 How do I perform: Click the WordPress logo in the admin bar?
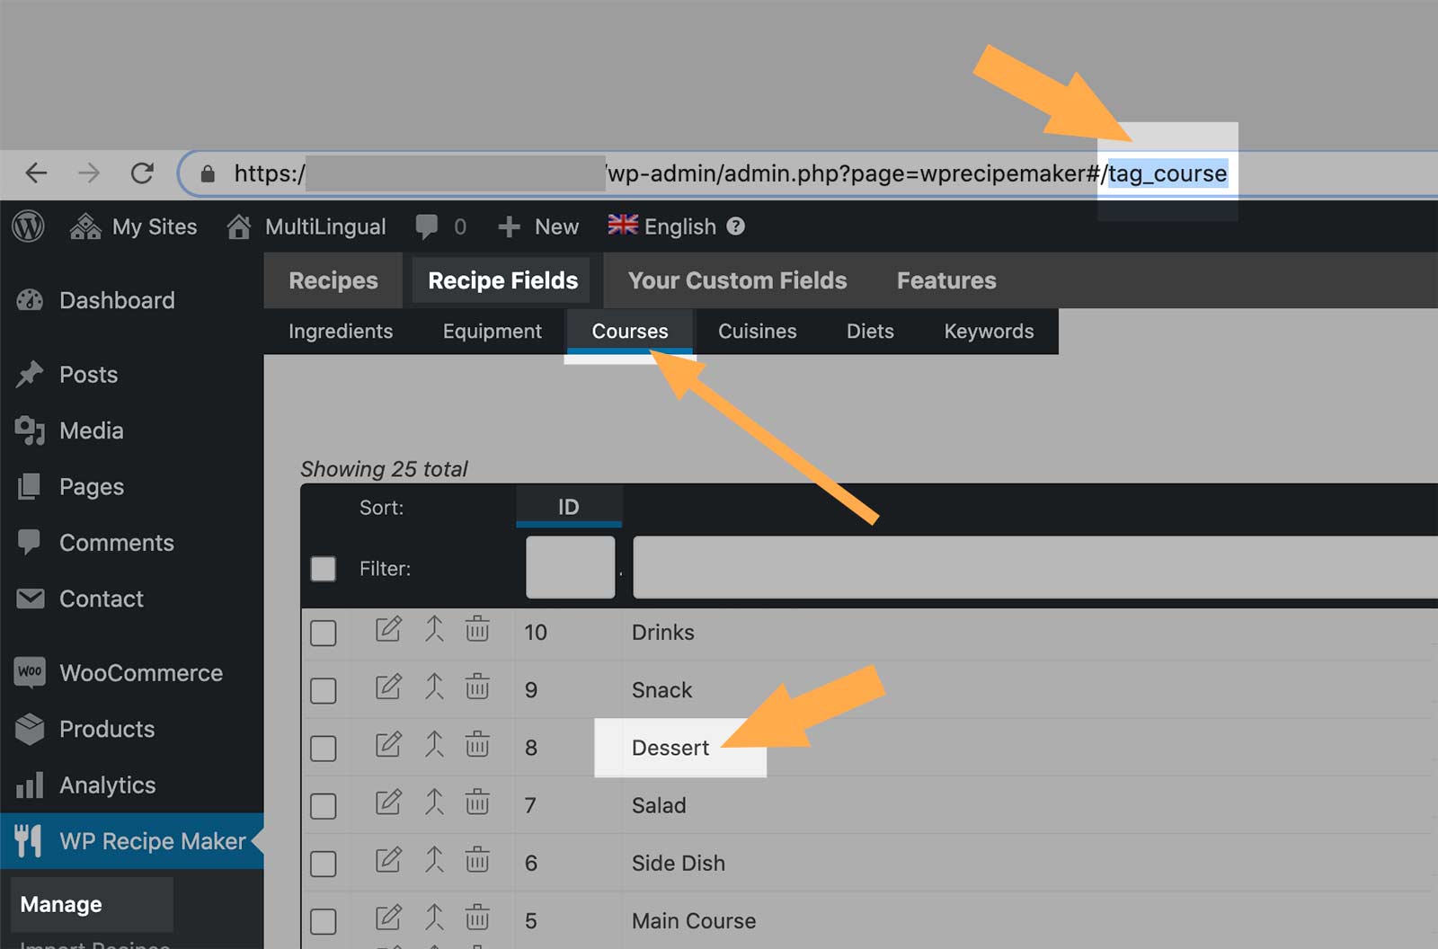28,226
